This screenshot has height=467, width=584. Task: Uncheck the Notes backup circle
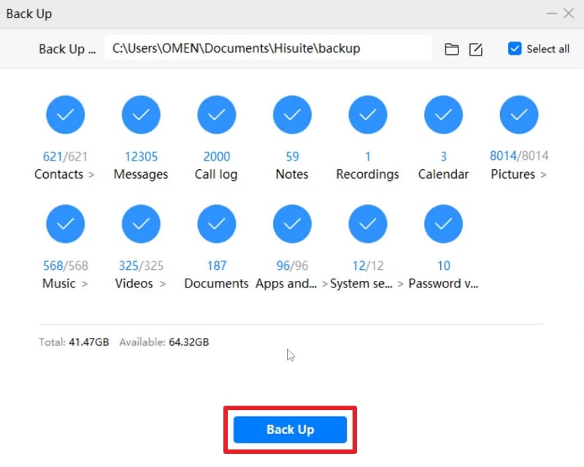click(292, 115)
